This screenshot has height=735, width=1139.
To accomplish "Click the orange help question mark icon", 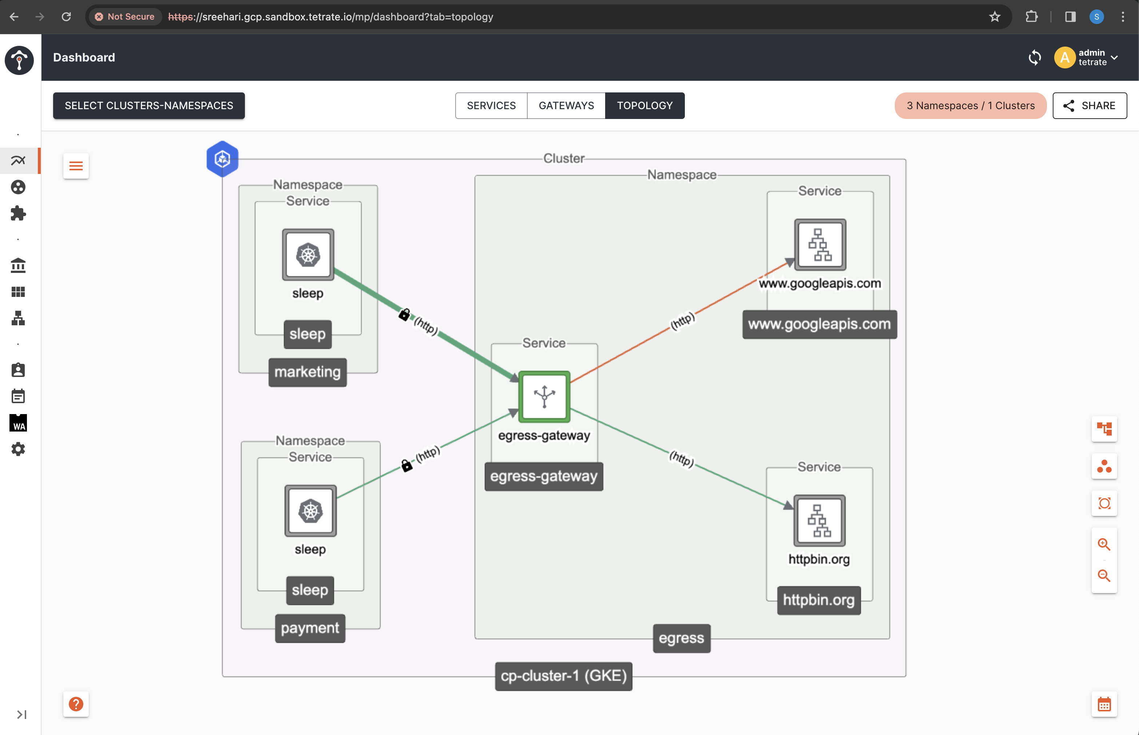I will [x=76, y=704].
